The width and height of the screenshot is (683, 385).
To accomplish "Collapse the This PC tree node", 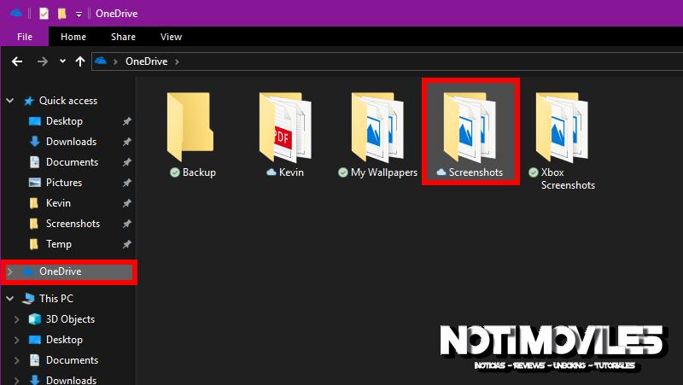I will (9, 299).
